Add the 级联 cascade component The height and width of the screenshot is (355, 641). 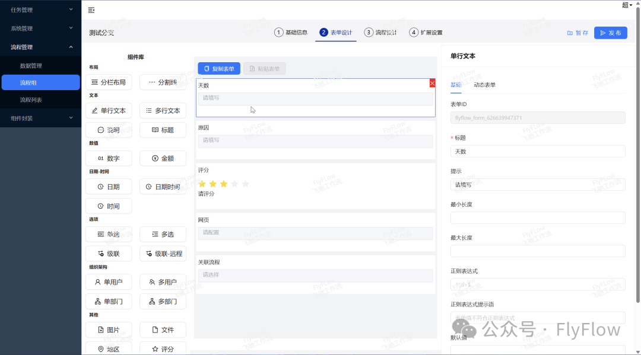point(109,254)
